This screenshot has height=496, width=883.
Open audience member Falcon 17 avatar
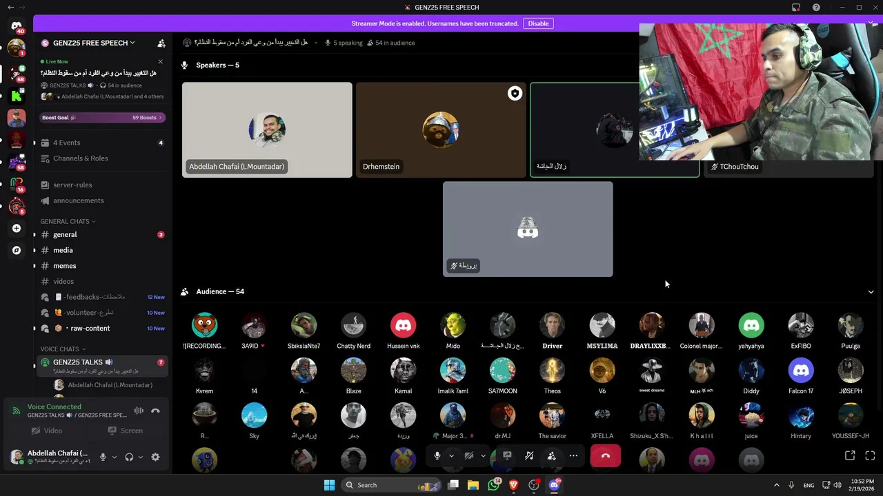click(x=801, y=371)
